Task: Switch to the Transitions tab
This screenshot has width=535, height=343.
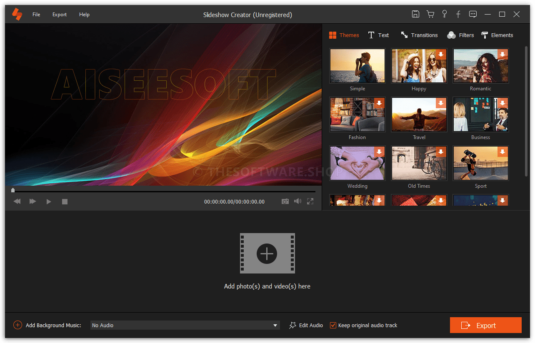Action: pyautogui.click(x=419, y=35)
